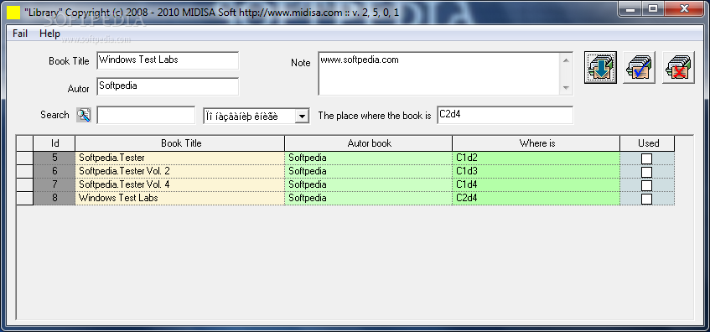This screenshot has height=332, width=710.
Task: Select title cell 'Softpedia.Tester Vol. 4'
Action: pyautogui.click(x=179, y=184)
